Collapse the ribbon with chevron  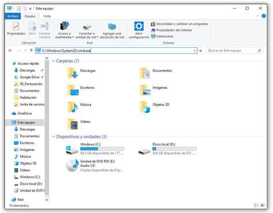point(257,16)
